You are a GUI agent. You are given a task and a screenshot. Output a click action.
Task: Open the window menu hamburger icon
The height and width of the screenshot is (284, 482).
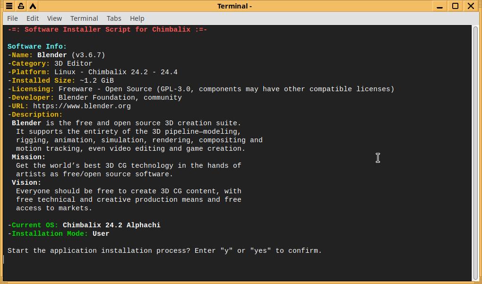pyautogui.click(x=9, y=6)
